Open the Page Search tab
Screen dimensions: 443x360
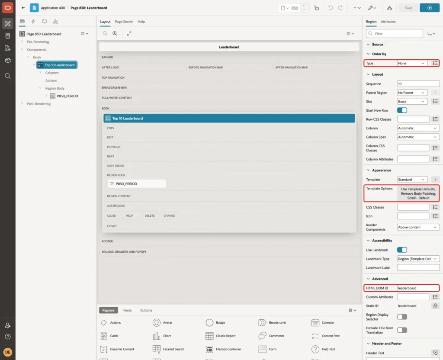124,22
